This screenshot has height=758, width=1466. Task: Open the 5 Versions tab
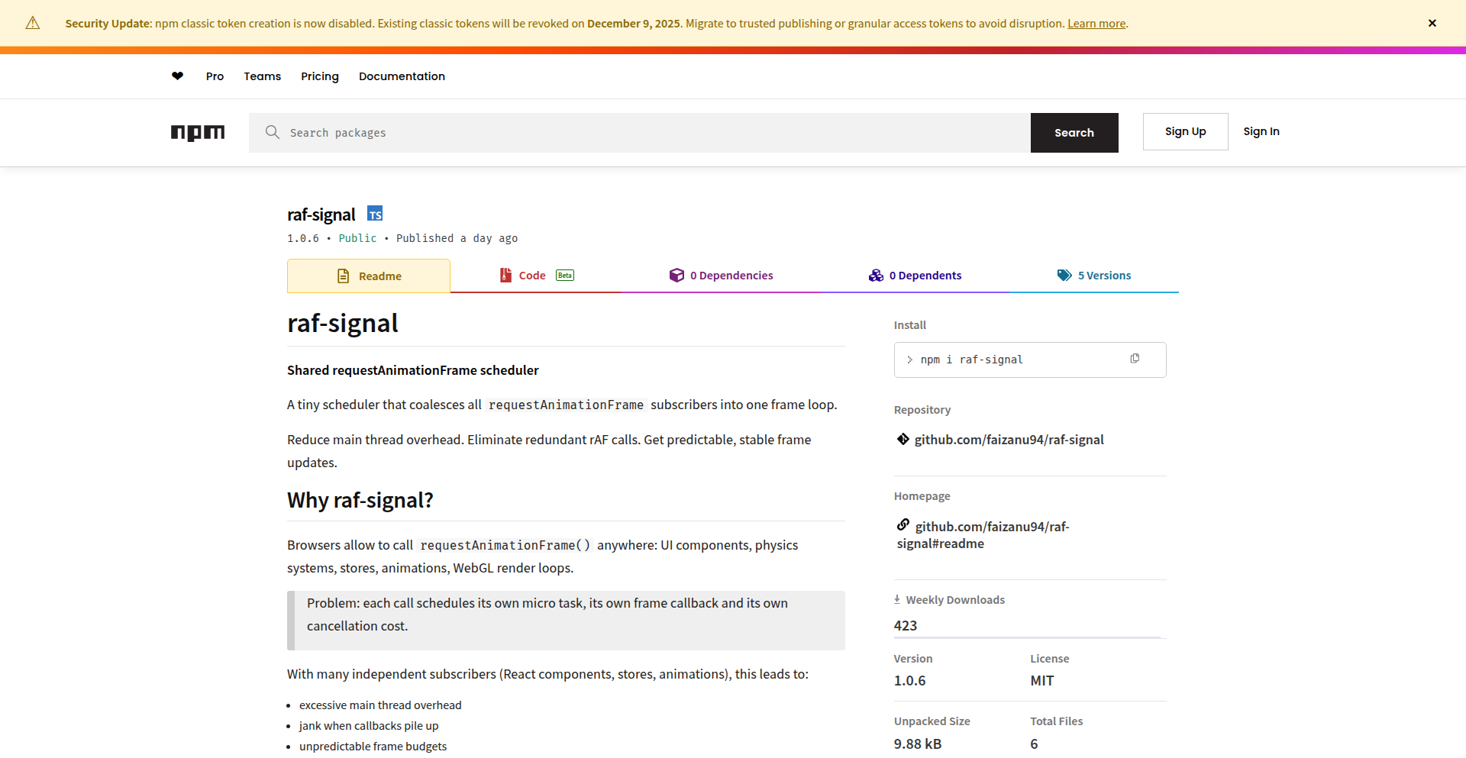[x=1094, y=276]
